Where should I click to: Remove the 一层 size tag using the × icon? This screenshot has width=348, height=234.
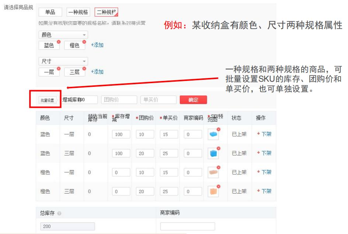(x=59, y=68)
